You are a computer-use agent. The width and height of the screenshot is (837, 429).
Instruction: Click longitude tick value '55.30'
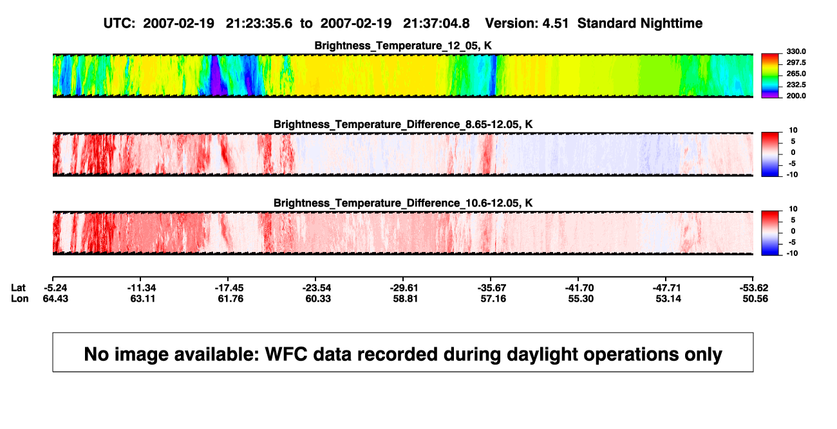click(581, 298)
